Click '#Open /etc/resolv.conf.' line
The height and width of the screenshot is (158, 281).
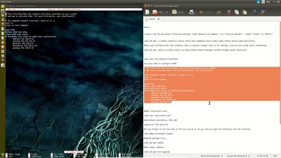pos(156,111)
